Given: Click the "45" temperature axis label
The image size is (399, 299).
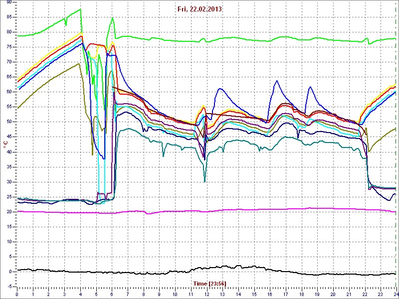Looking at the screenshot, I should tap(9, 137).
